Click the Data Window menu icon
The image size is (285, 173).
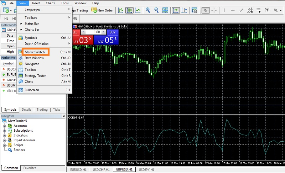tap(21, 58)
